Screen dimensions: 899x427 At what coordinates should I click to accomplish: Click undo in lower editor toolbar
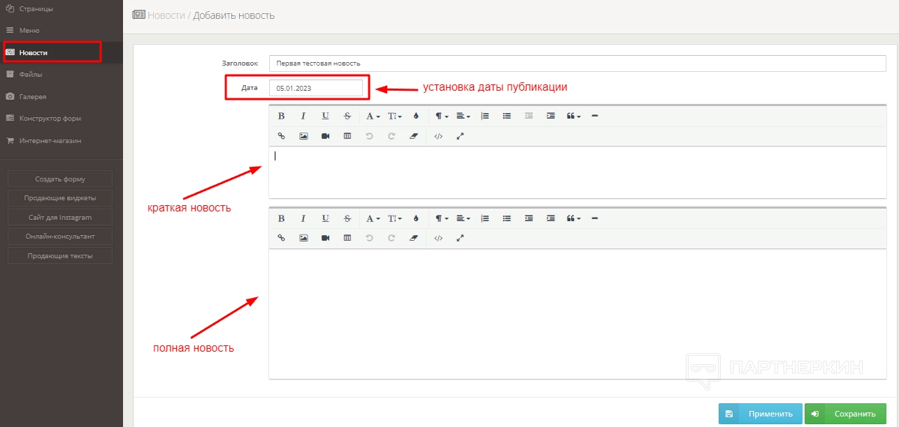pos(369,238)
